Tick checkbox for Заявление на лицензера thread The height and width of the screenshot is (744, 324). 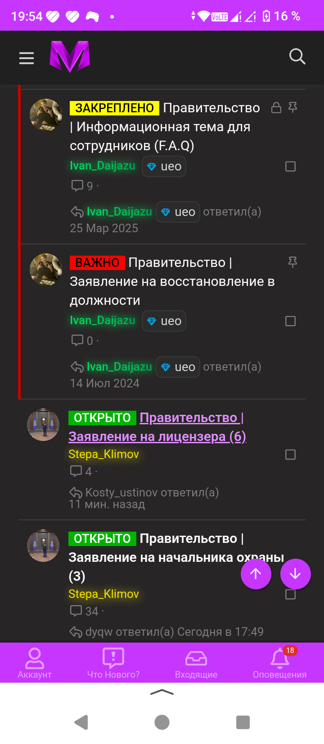click(x=291, y=455)
